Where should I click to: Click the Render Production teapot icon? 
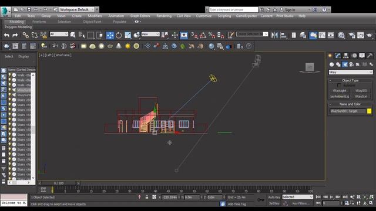pos(369,35)
